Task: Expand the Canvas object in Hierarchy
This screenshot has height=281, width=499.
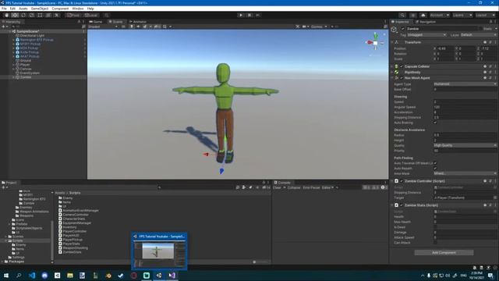Action: [13, 69]
